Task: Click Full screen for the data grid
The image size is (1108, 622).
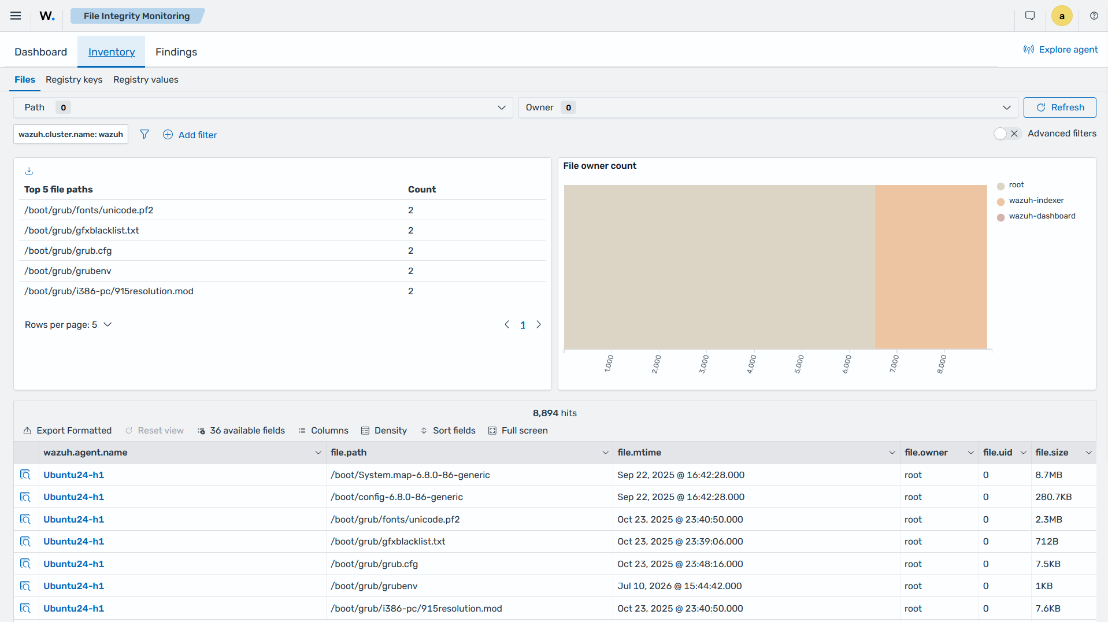Action: 518,431
